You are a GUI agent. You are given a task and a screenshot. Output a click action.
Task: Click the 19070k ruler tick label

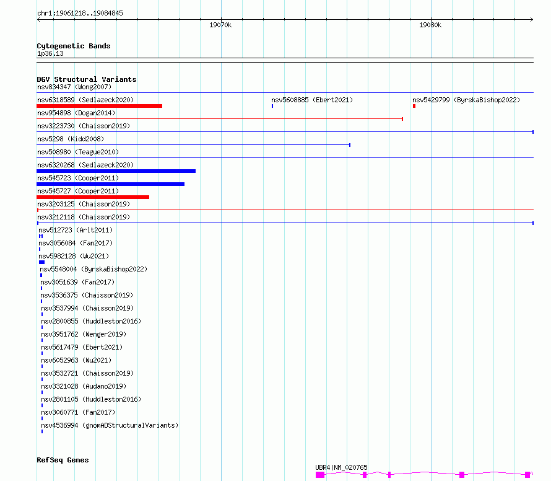point(220,25)
